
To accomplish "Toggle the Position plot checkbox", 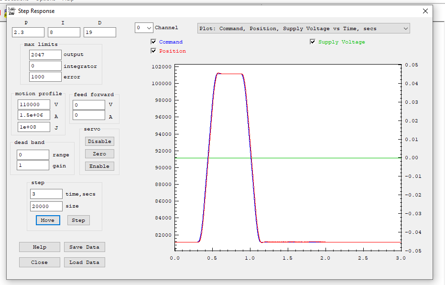I will point(153,51).
